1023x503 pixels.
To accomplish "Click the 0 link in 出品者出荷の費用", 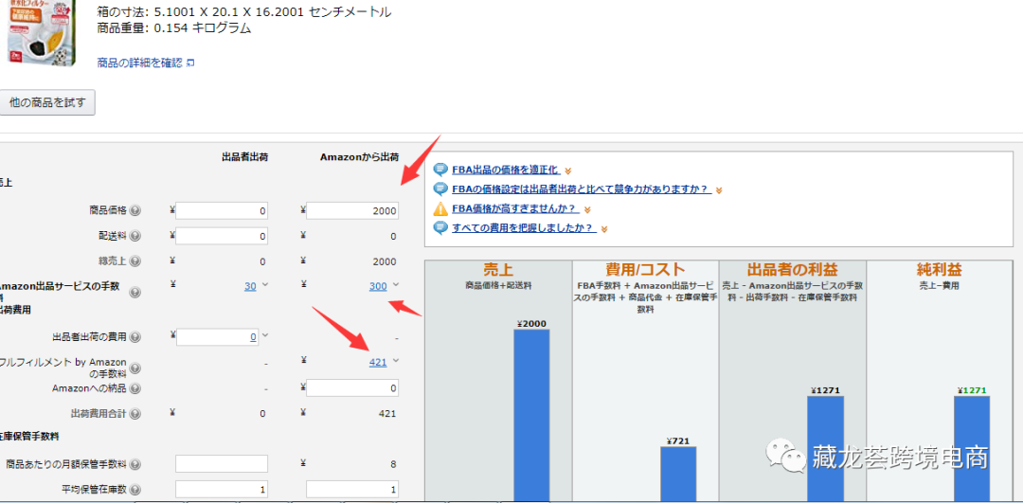I will point(253,336).
